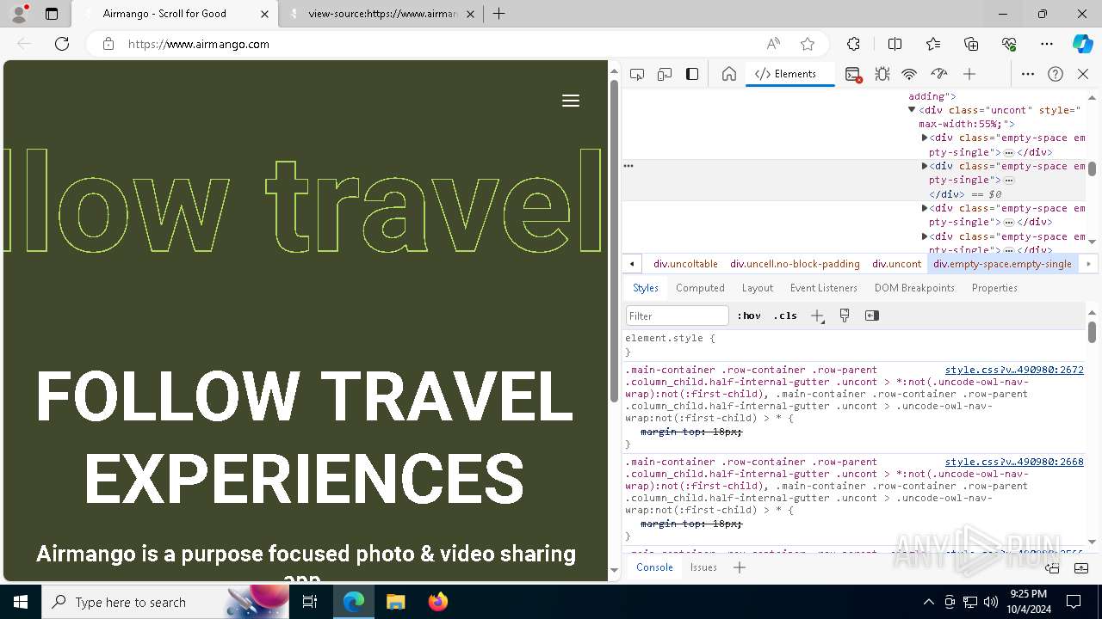Switch to the Styles tab
Image resolution: width=1102 pixels, height=619 pixels.
point(646,288)
